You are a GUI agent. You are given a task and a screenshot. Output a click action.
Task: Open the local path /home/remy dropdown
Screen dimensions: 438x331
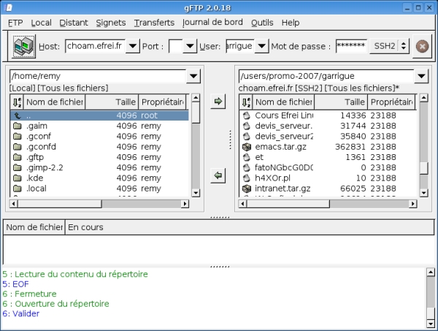[193, 76]
